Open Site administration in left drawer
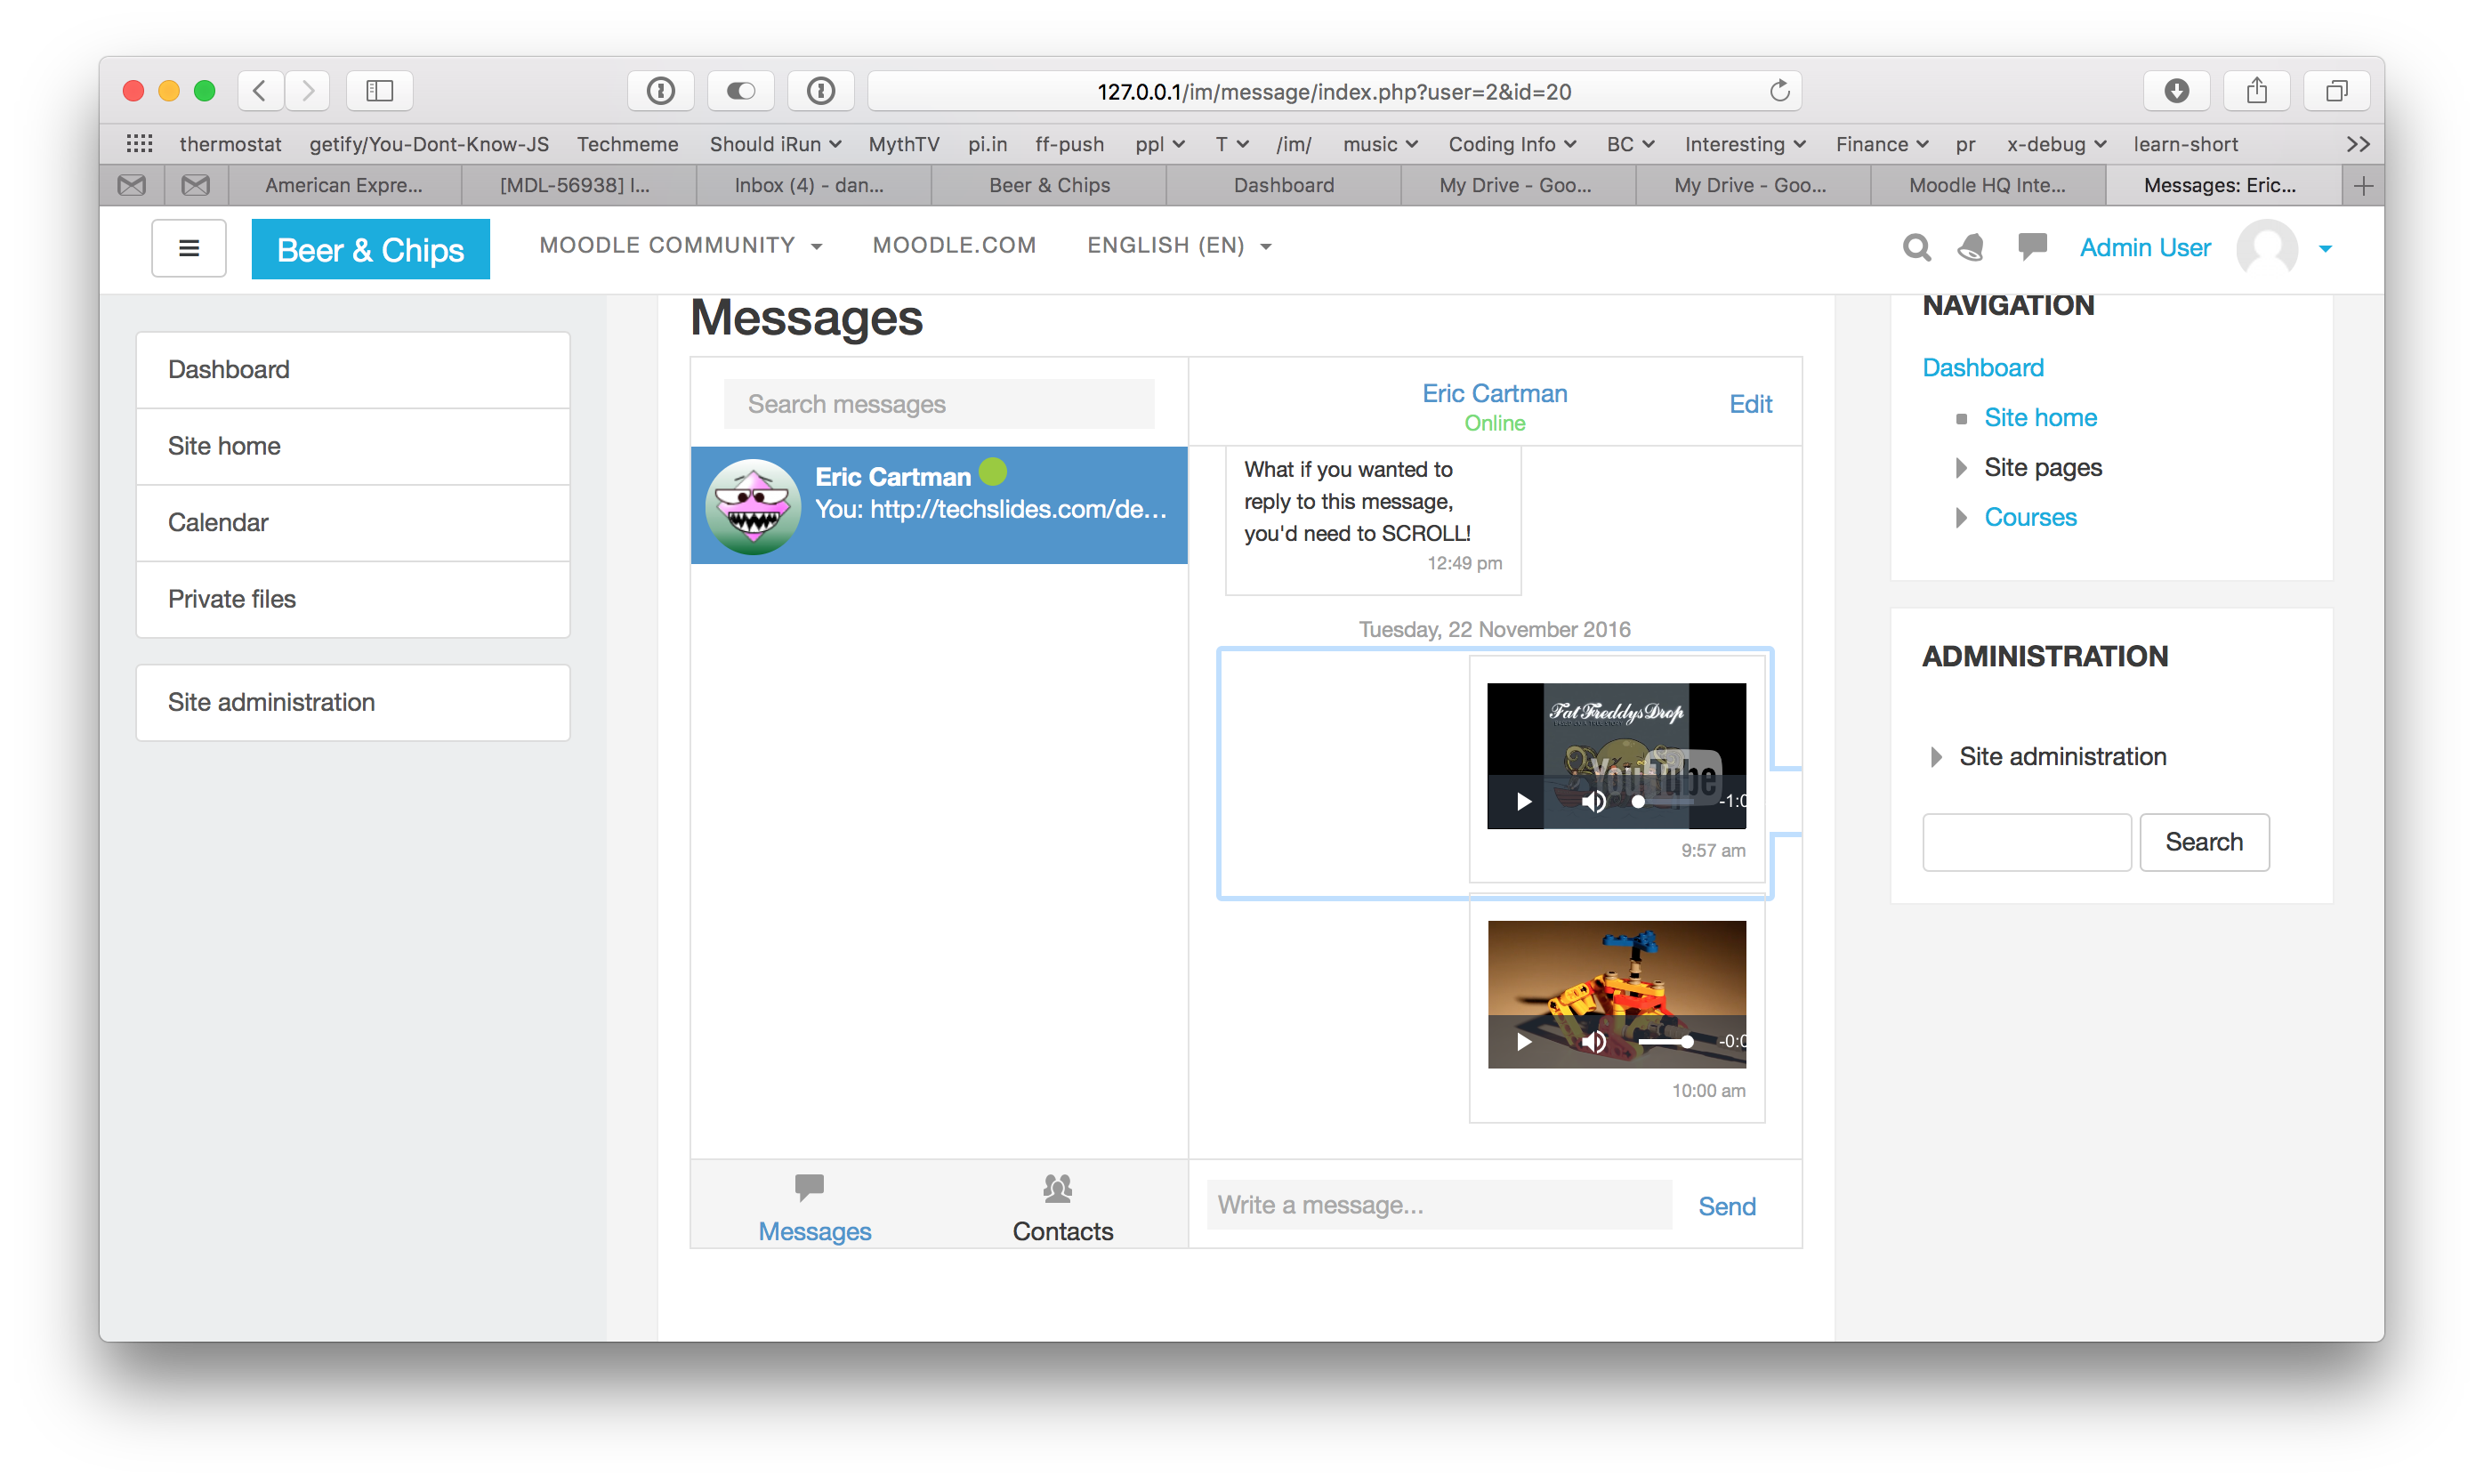This screenshot has width=2484, height=1484. click(353, 702)
